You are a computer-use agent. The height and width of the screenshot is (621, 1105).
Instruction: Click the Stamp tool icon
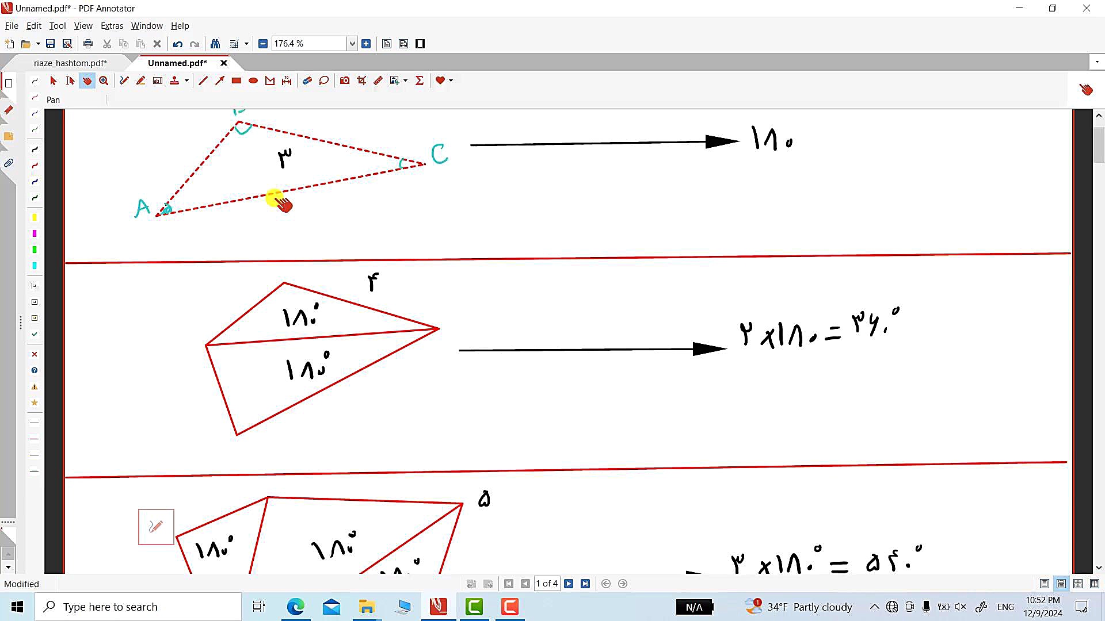(174, 80)
